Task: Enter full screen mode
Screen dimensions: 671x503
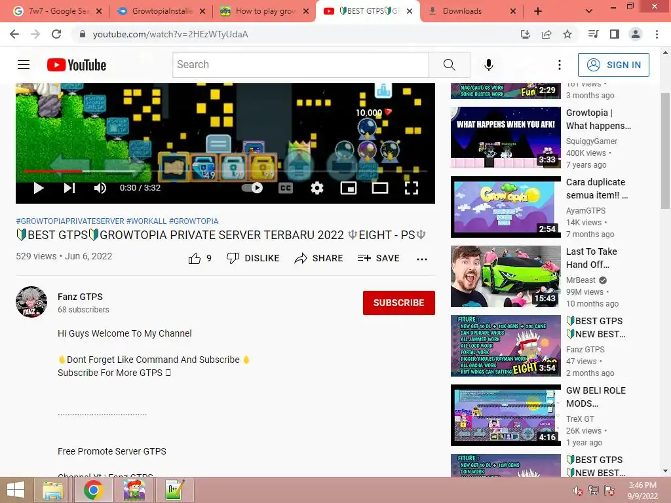Action: [x=412, y=188]
